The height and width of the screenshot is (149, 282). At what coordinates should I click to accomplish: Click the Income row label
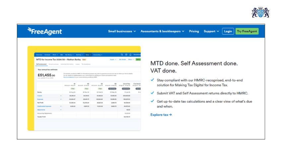39,96
